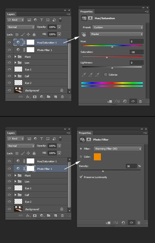The image size is (155, 243).
Task: Click Properties tab of Photo Filter panel
Action: [x=85, y=133]
